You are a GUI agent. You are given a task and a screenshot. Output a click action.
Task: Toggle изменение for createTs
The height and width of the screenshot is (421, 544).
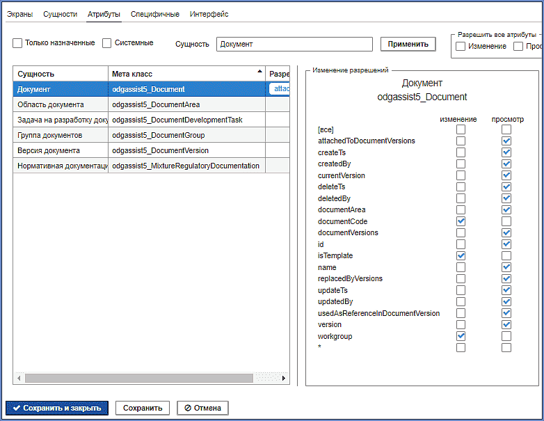461,152
